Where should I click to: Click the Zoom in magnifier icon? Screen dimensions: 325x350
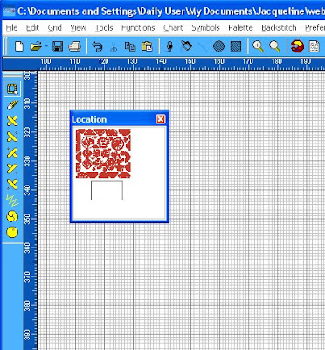tap(258, 46)
